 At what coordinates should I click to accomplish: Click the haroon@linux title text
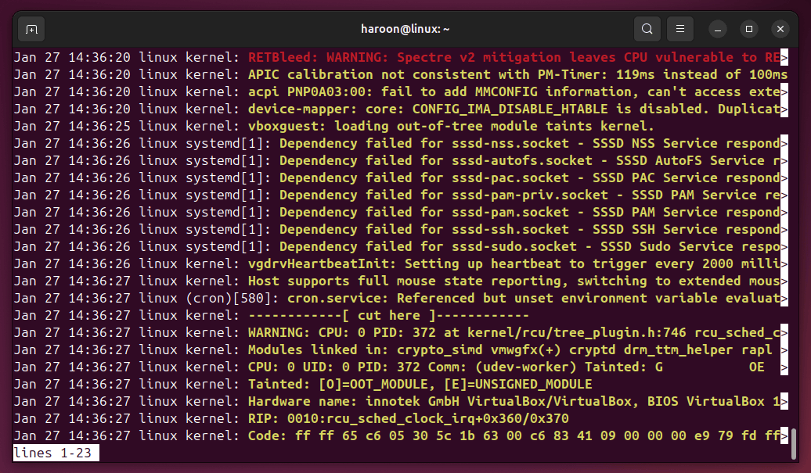pos(405,29)
